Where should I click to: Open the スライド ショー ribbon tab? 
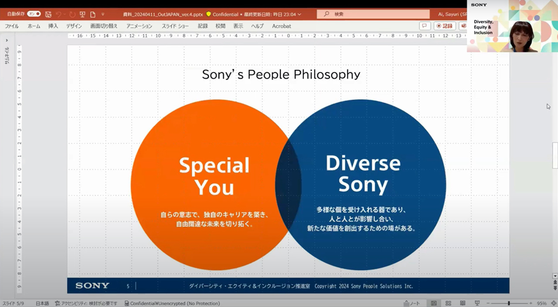pyautogui.click(x=175, y=26)
